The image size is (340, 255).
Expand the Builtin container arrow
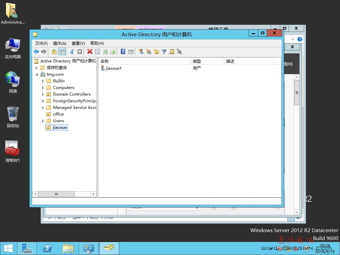43,81
